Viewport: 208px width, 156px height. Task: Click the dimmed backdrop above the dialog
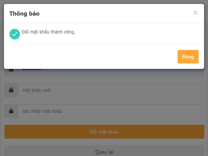104,2
